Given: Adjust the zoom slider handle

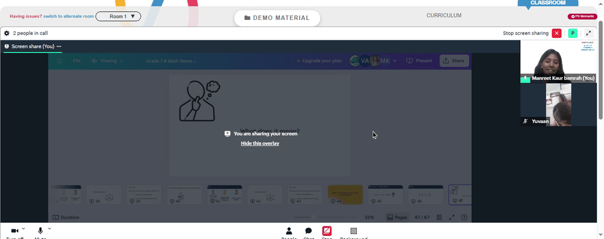Looking at the screenshot, I should 314,217.
